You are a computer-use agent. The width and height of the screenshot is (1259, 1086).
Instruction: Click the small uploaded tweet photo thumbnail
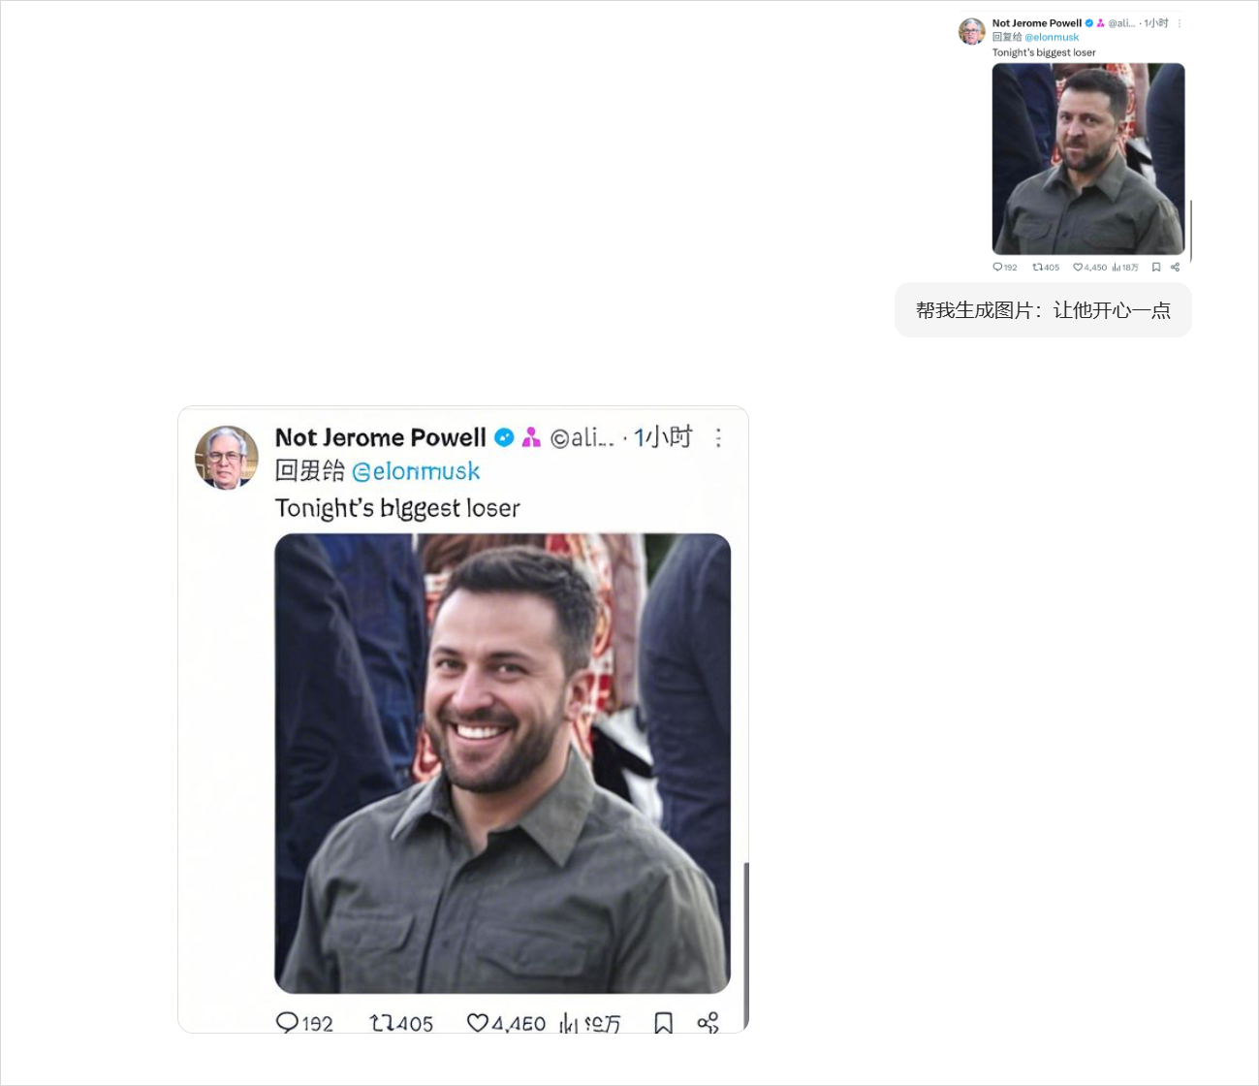[1087, 159]
